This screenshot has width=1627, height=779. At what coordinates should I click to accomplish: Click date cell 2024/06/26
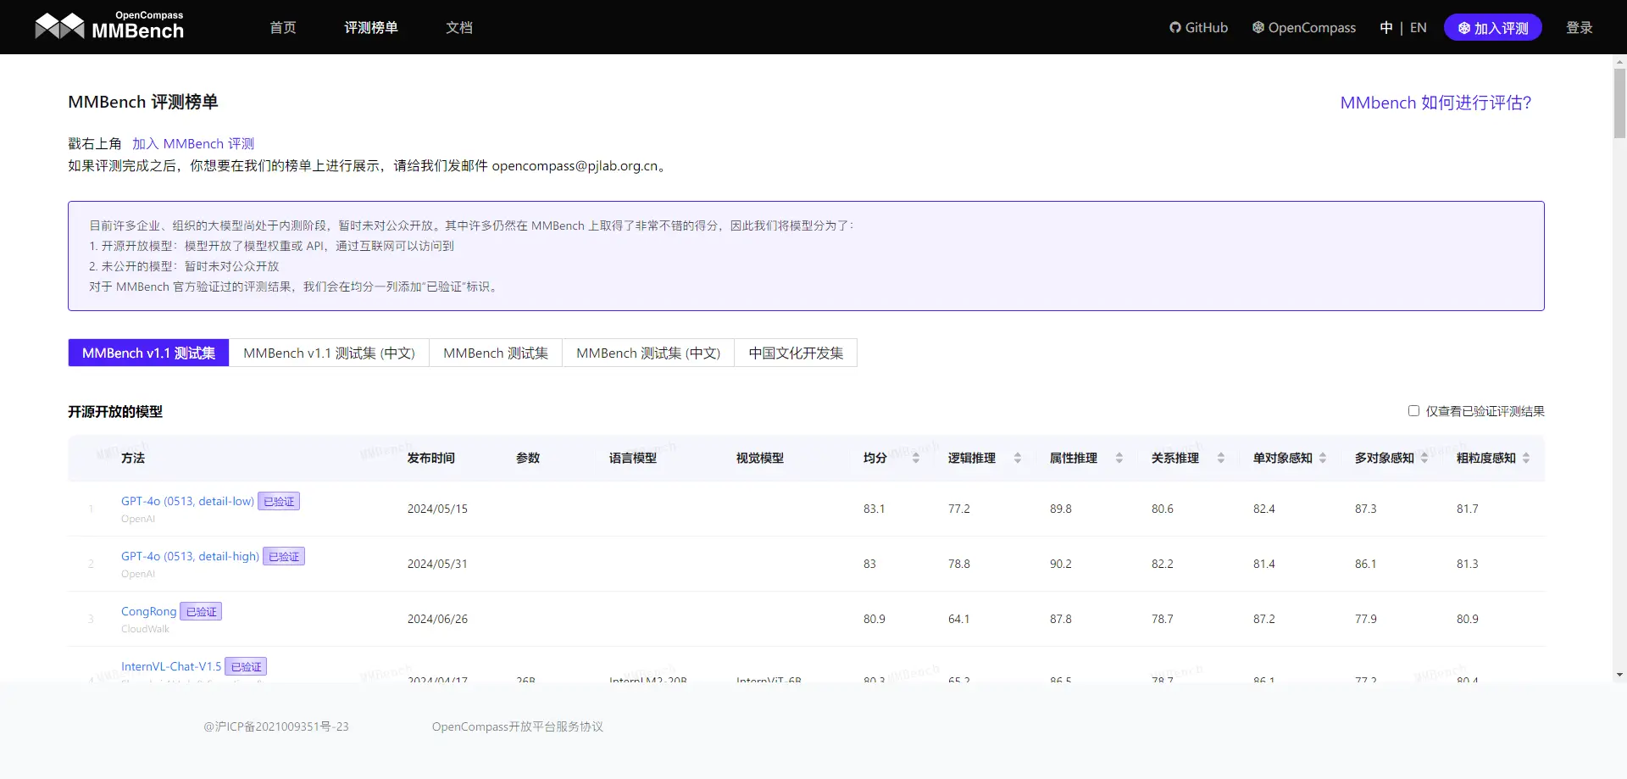[437, 619]
